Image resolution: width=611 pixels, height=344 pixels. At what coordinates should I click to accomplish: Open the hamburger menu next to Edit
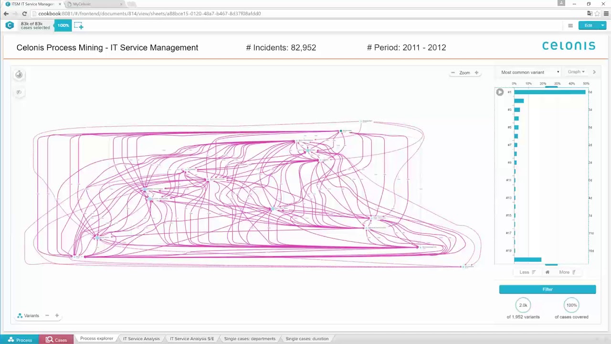(570, 25)
